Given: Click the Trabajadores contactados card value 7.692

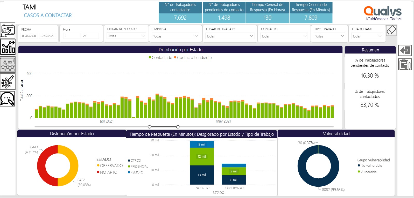Looking at the screenshot, I should [x=180, y=18].
